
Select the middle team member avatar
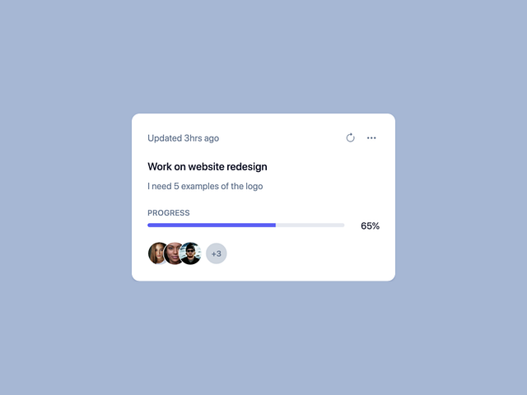(175, 253)
